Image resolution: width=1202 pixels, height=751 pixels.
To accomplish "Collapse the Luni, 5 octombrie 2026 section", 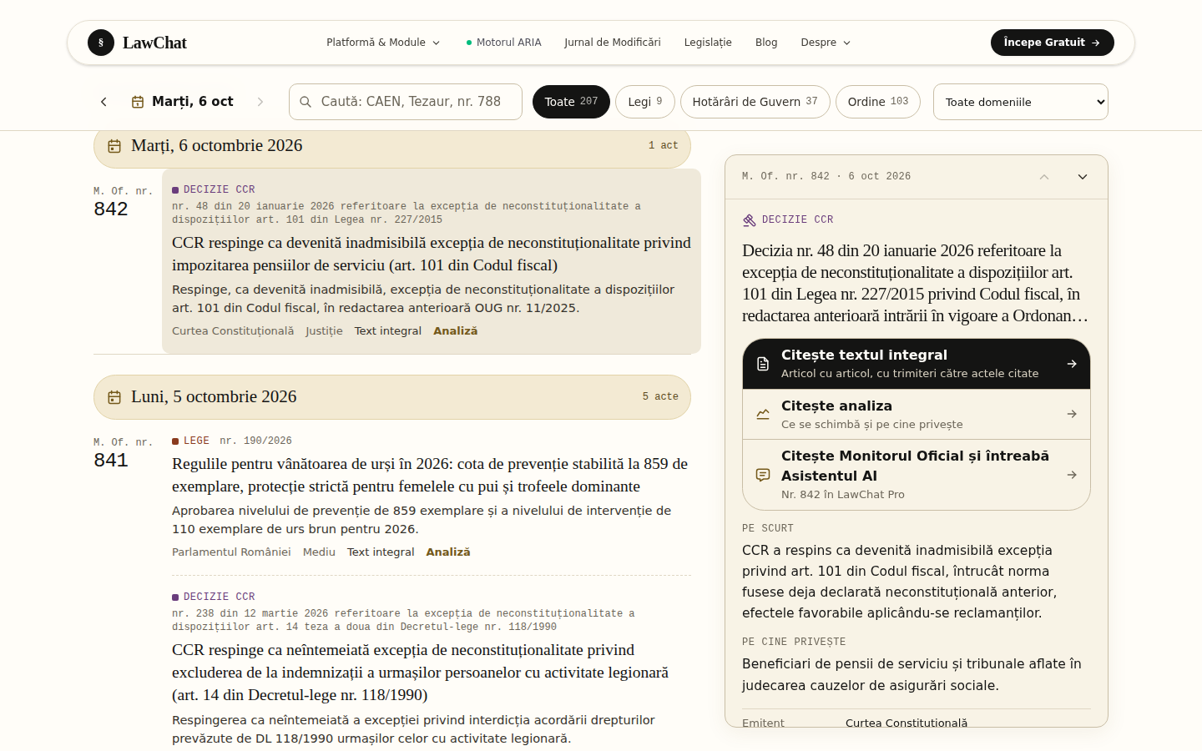I will click(x=392, y=397).
